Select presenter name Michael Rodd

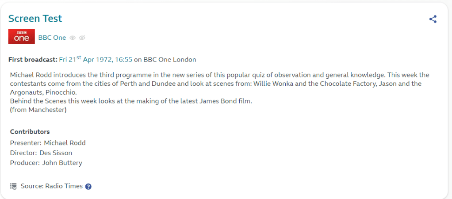coord(65,143)
